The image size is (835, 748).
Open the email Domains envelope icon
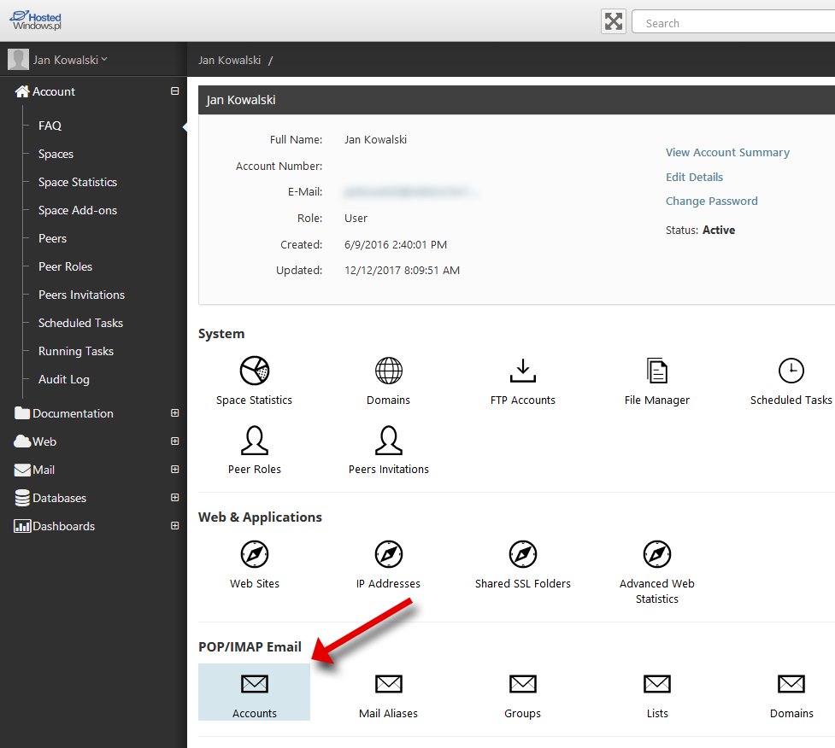pyautogui.click(x=791, y=684)
